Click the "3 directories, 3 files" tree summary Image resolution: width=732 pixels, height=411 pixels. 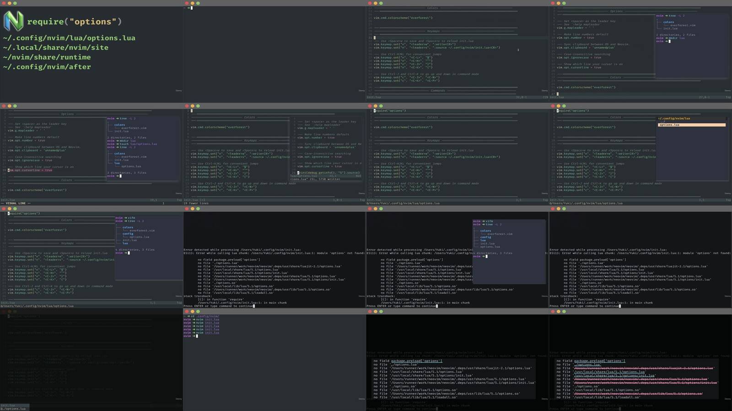[x=127, y=173]
